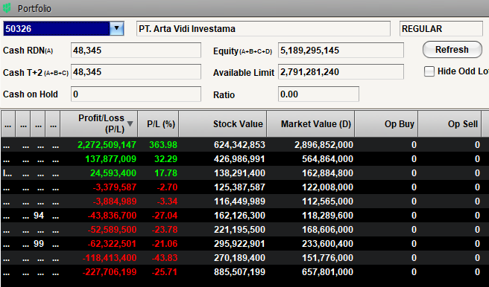Select market value 233,600,400
The width and height of the screenshot is (489, 287).
click(x=327, y=244)
